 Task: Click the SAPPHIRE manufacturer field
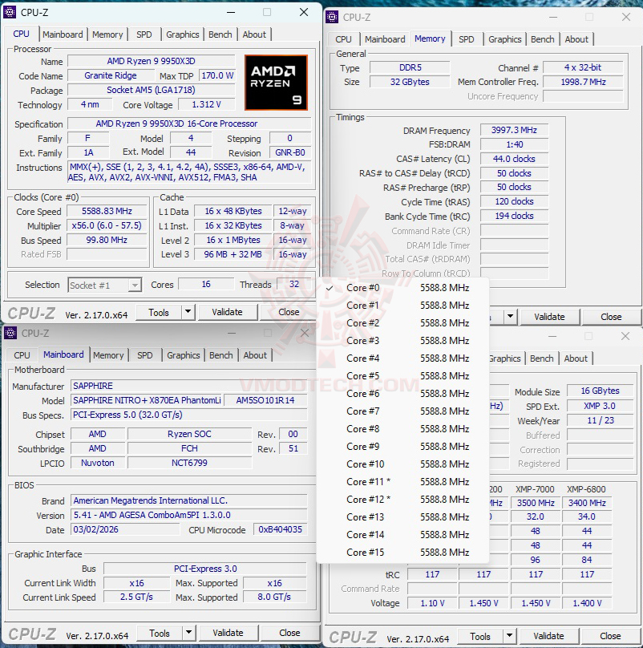[x=189, y=386]
